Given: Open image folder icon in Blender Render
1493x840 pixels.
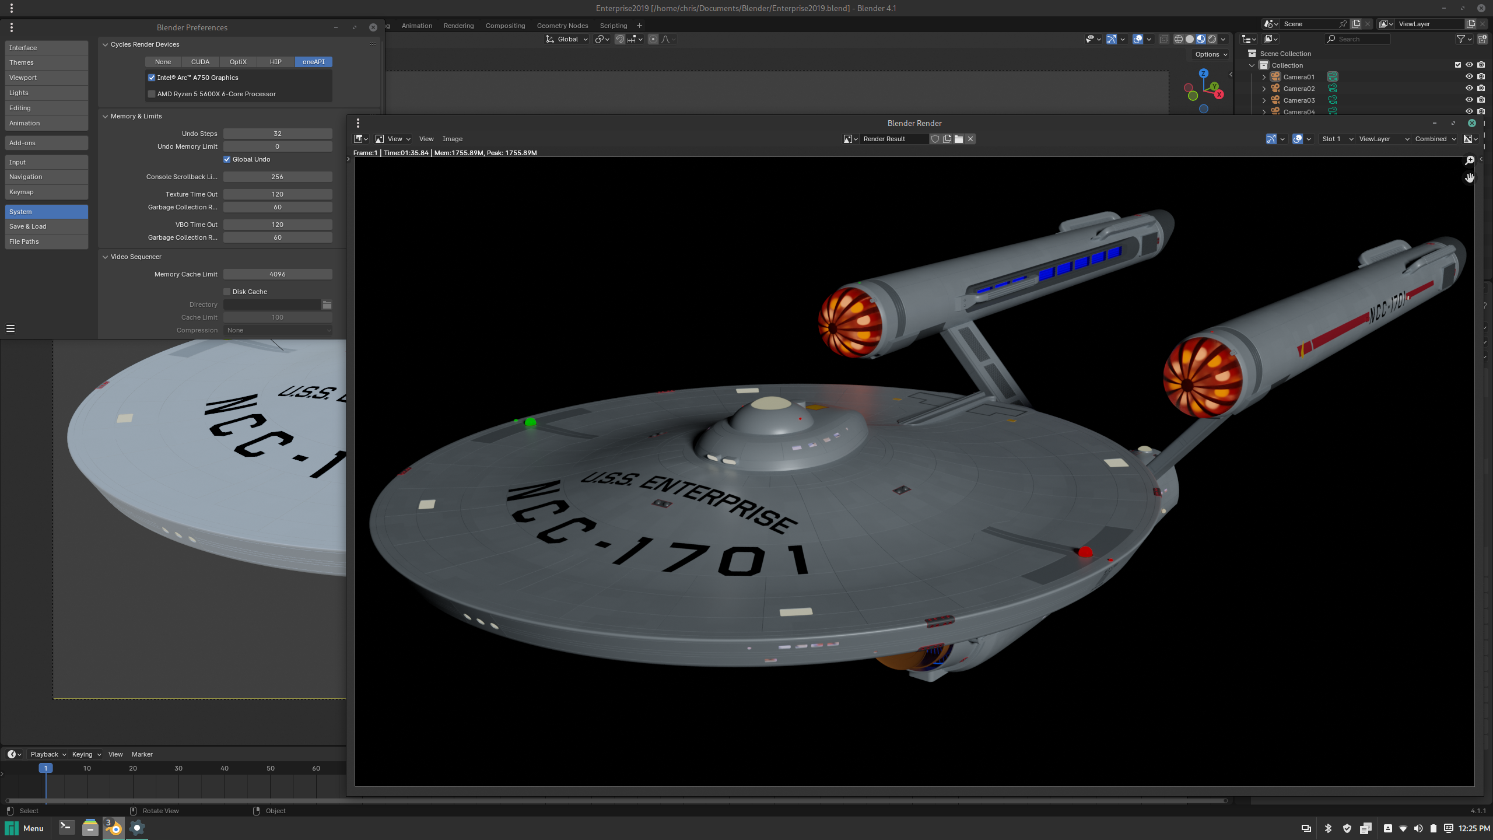Looking at the screenshot, I should click(x=959, y=139).
